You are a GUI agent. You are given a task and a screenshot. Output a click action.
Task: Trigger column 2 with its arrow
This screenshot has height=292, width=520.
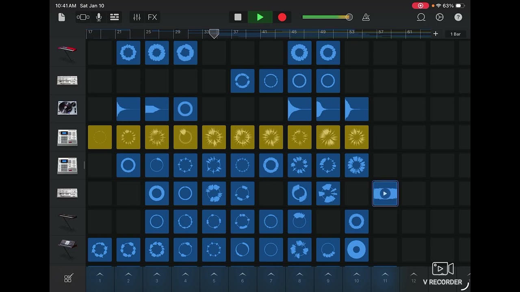pos(128,278)
